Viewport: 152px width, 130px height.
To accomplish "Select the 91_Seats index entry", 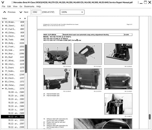I will point(13,89).
